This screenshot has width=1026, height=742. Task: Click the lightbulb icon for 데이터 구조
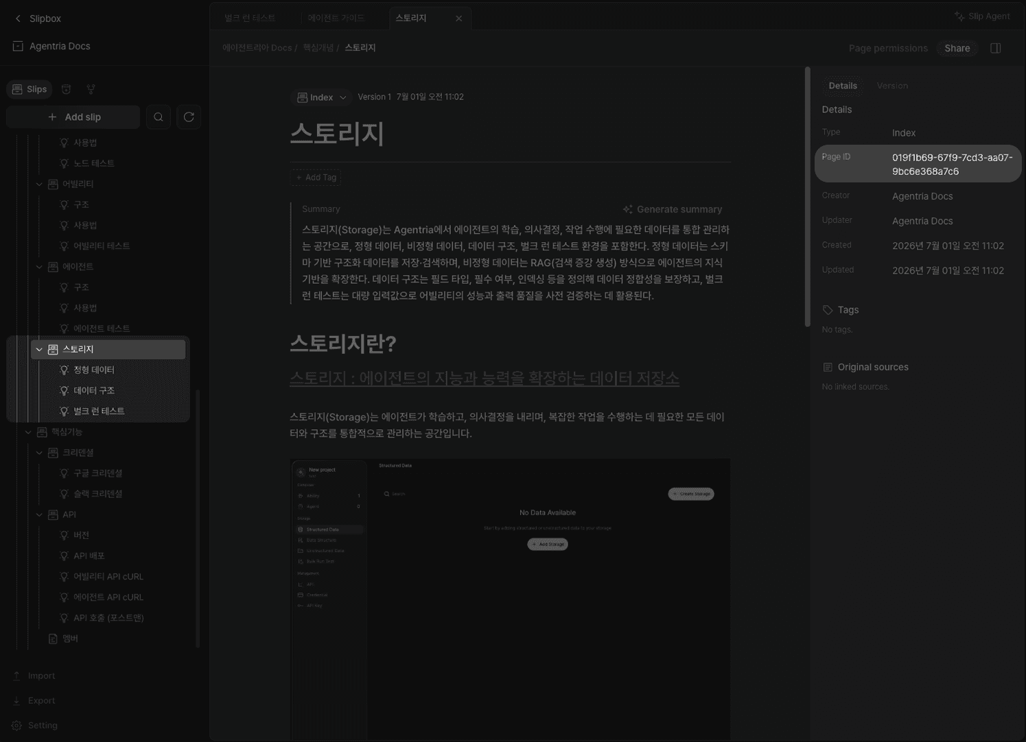(64, 390)
